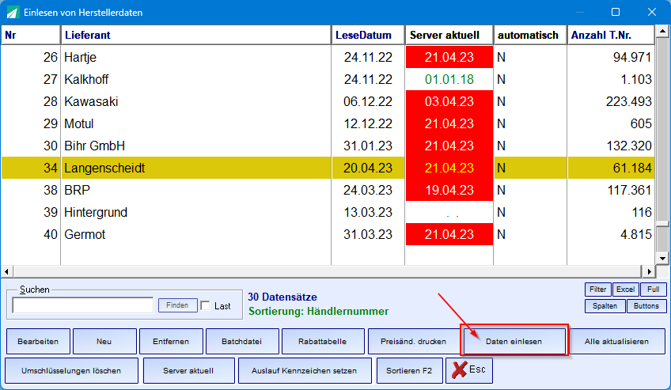Click vertical scrollbar down arrow
The image size is (671, 390).
[662, 259]
